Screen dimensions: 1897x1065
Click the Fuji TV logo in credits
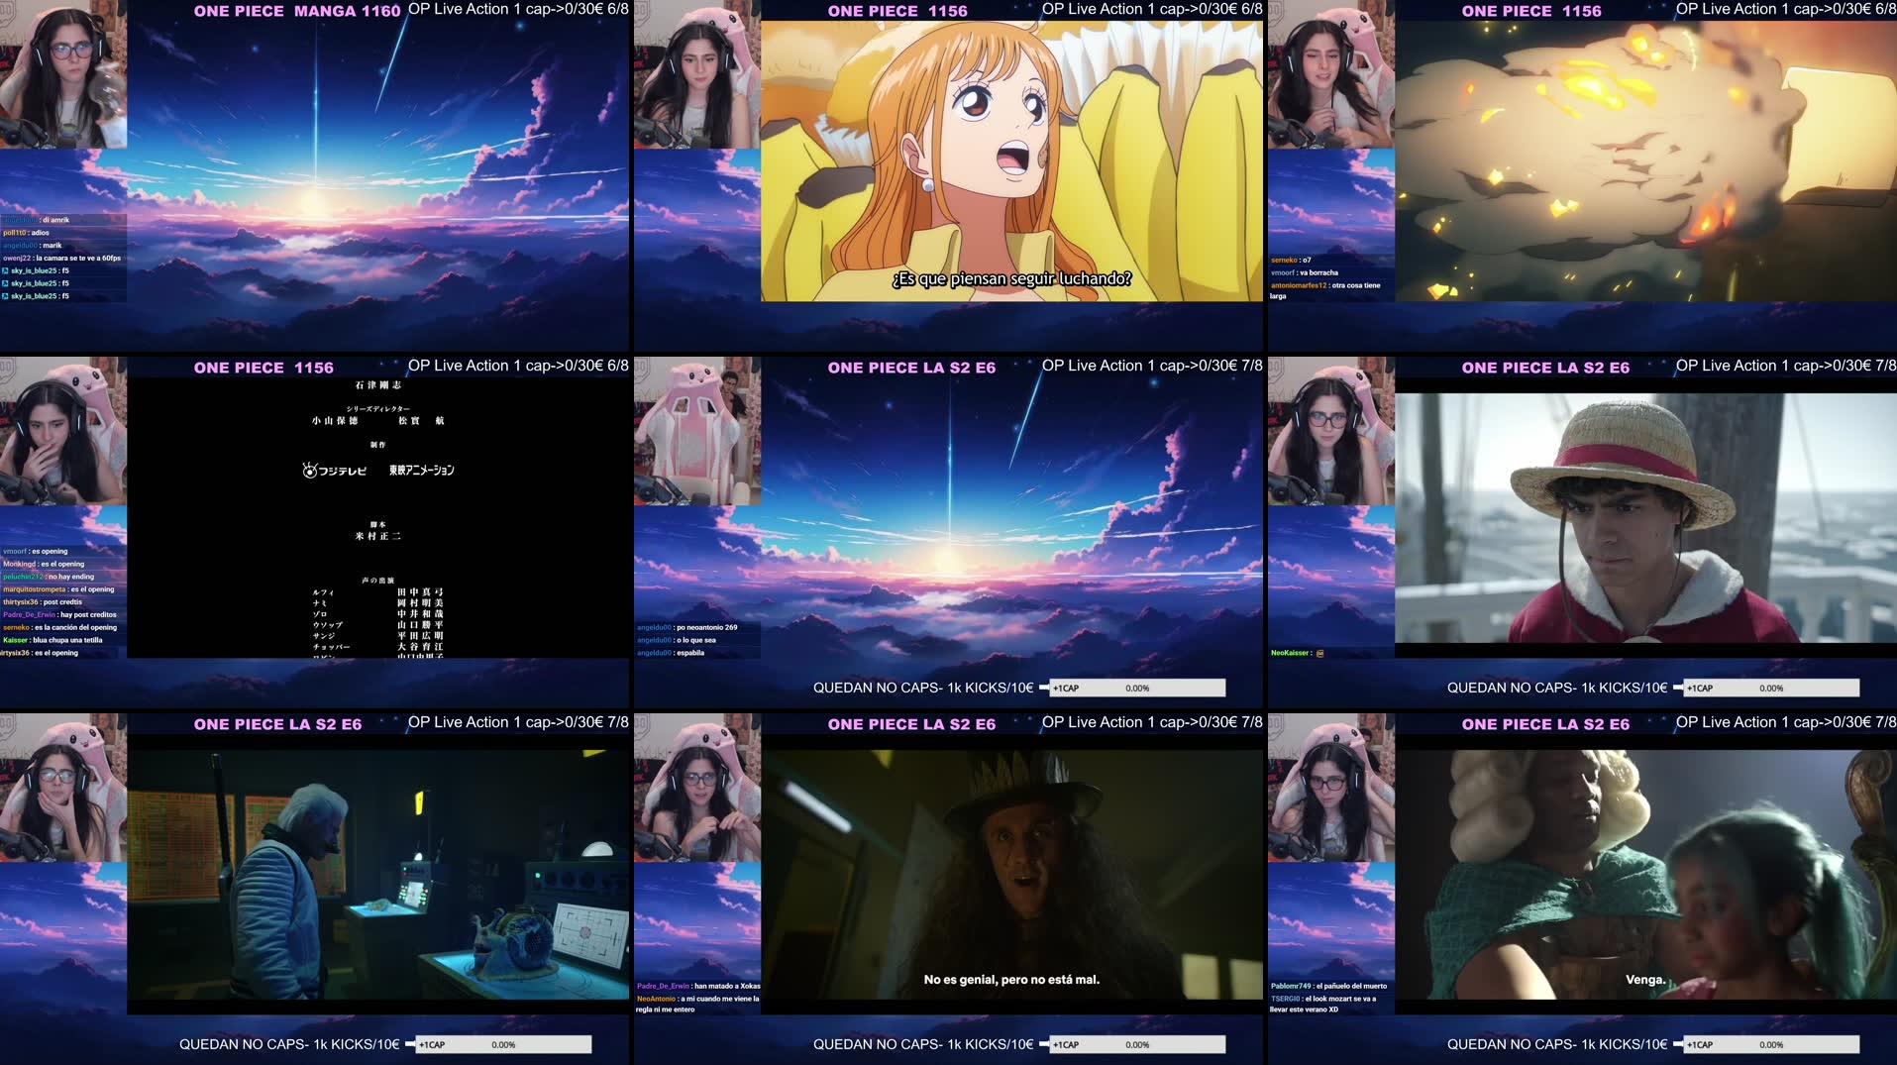pyautogui.click(x=335, y=471)
